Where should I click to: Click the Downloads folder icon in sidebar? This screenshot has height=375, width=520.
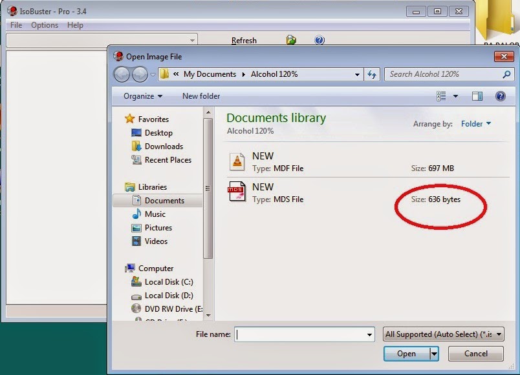pos(136,146)
